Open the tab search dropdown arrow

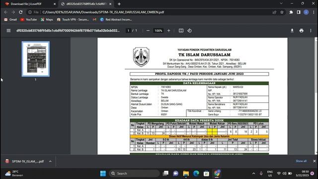click(x=281, y=3)
